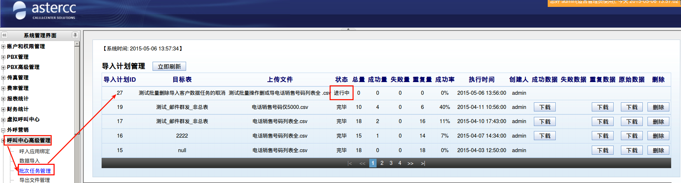Click the 立即刷新 button
Image resolution: width=681 pixels, height=183 pixels.
pos(169,66)
